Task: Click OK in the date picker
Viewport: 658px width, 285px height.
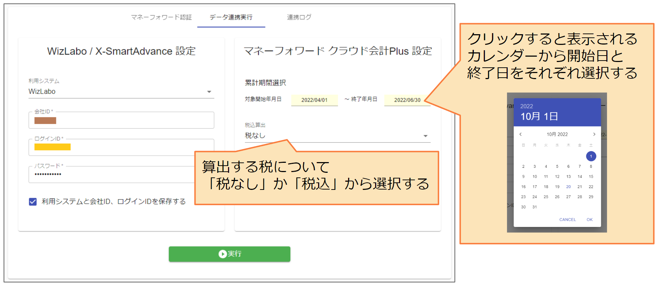Action: [x=590, y=220]
